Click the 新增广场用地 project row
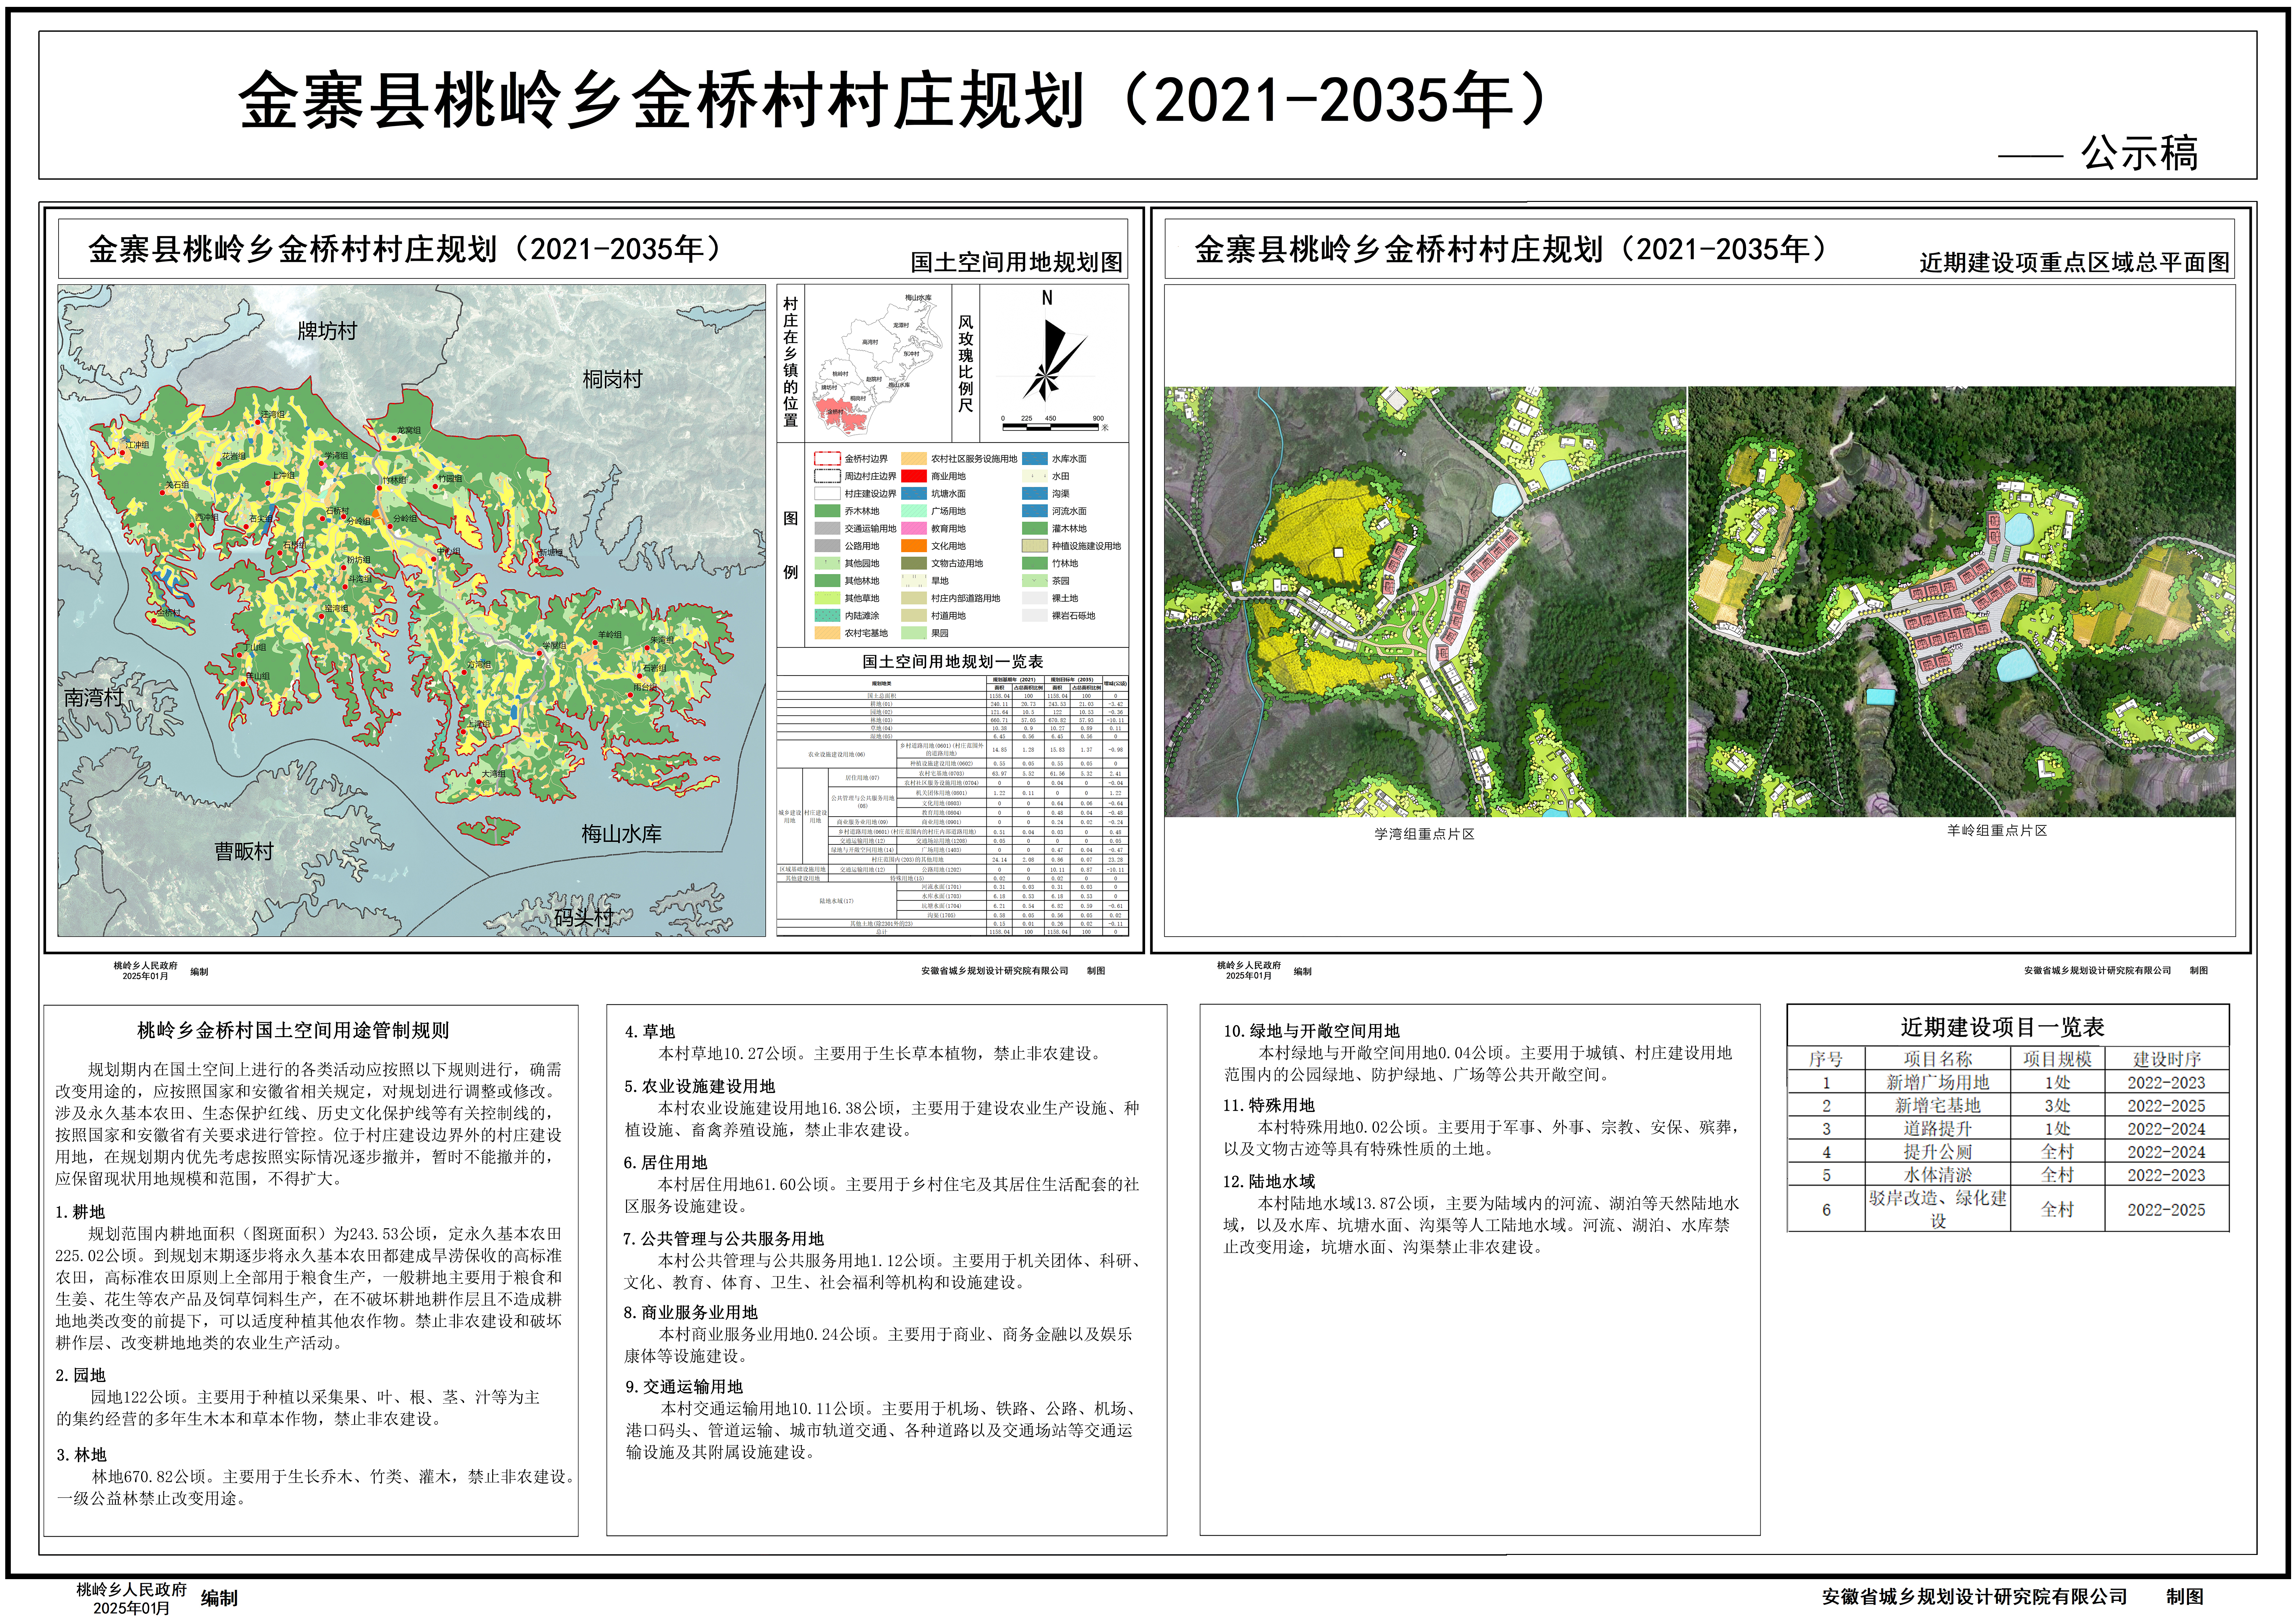This screenshot has width=2296, height=1623. (2008, 1082)
